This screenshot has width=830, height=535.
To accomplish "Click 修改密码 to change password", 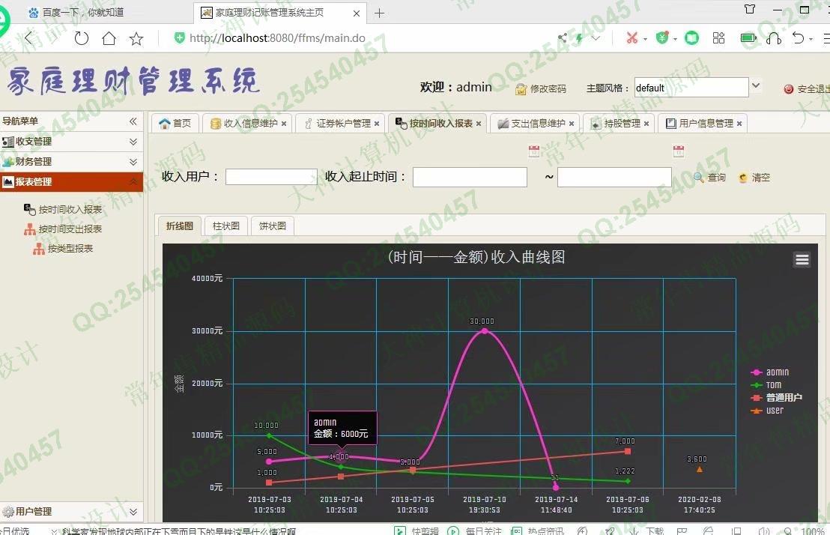I will [541, 88].
